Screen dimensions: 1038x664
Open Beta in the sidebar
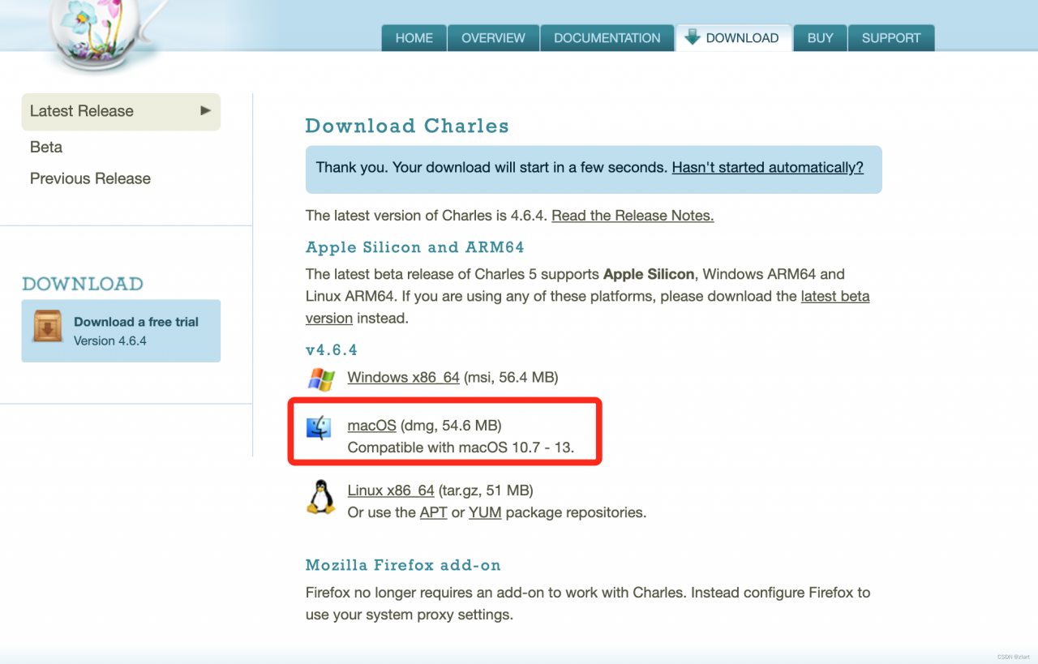coord(46,147)
